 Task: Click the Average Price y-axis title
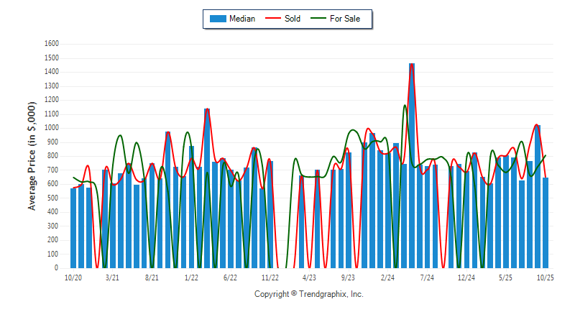click(x=32, y=155)
